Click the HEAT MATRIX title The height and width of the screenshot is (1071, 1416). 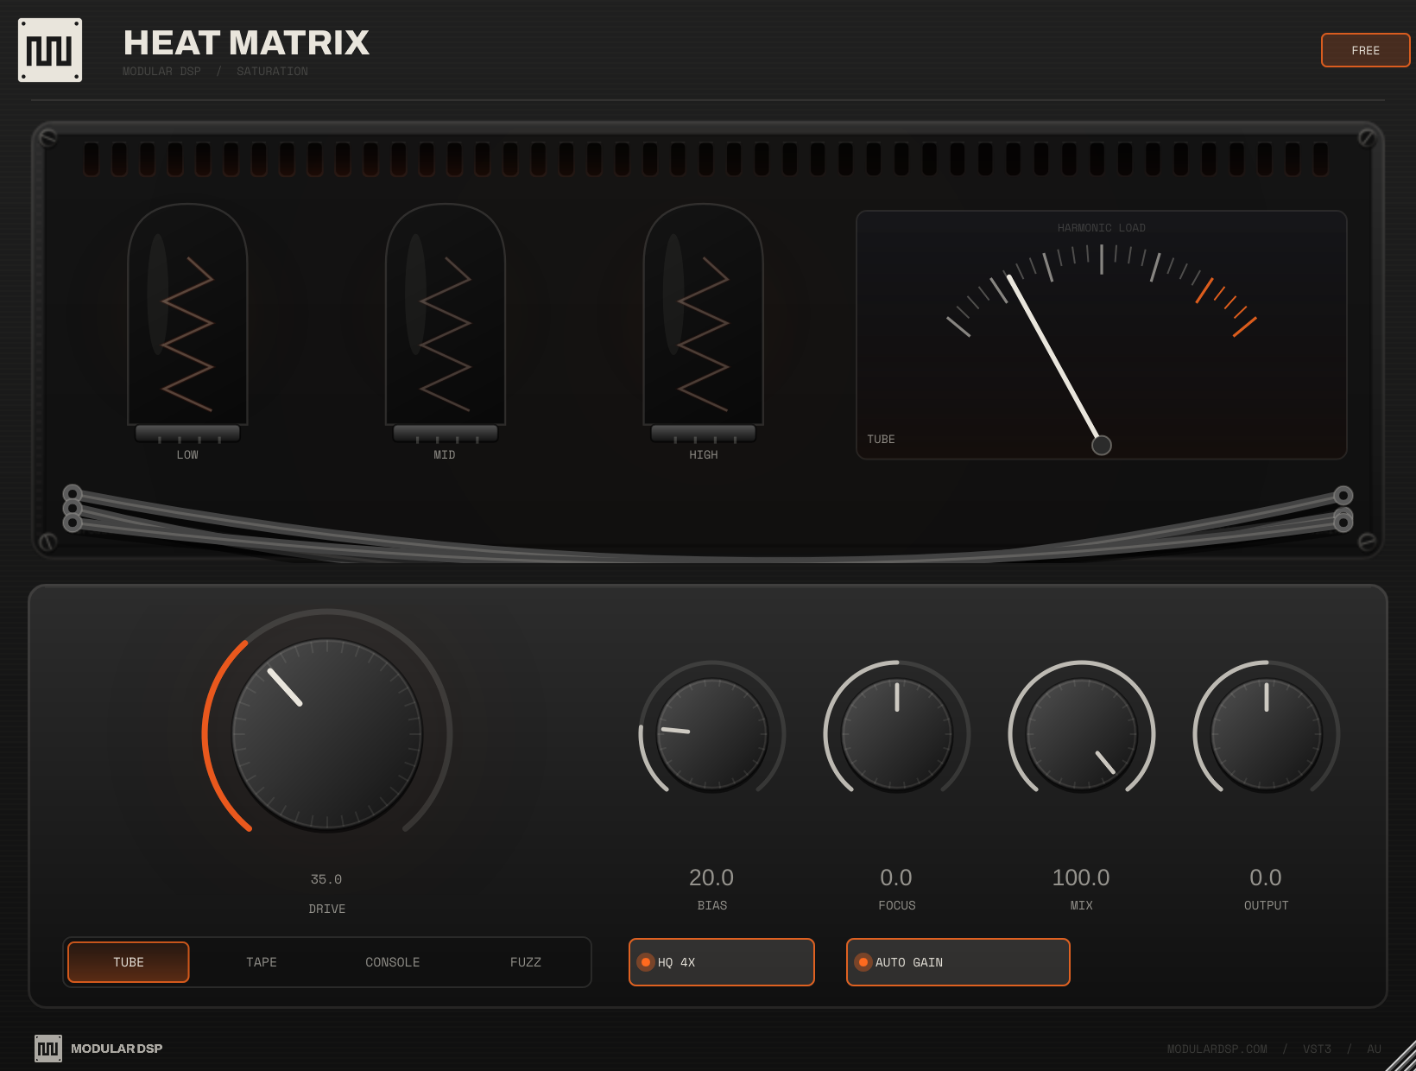(x=246, y=42)
